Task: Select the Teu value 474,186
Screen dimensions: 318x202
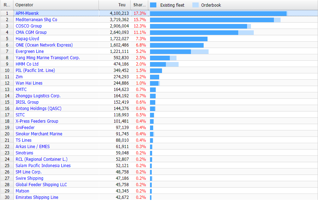Action: 121,64
